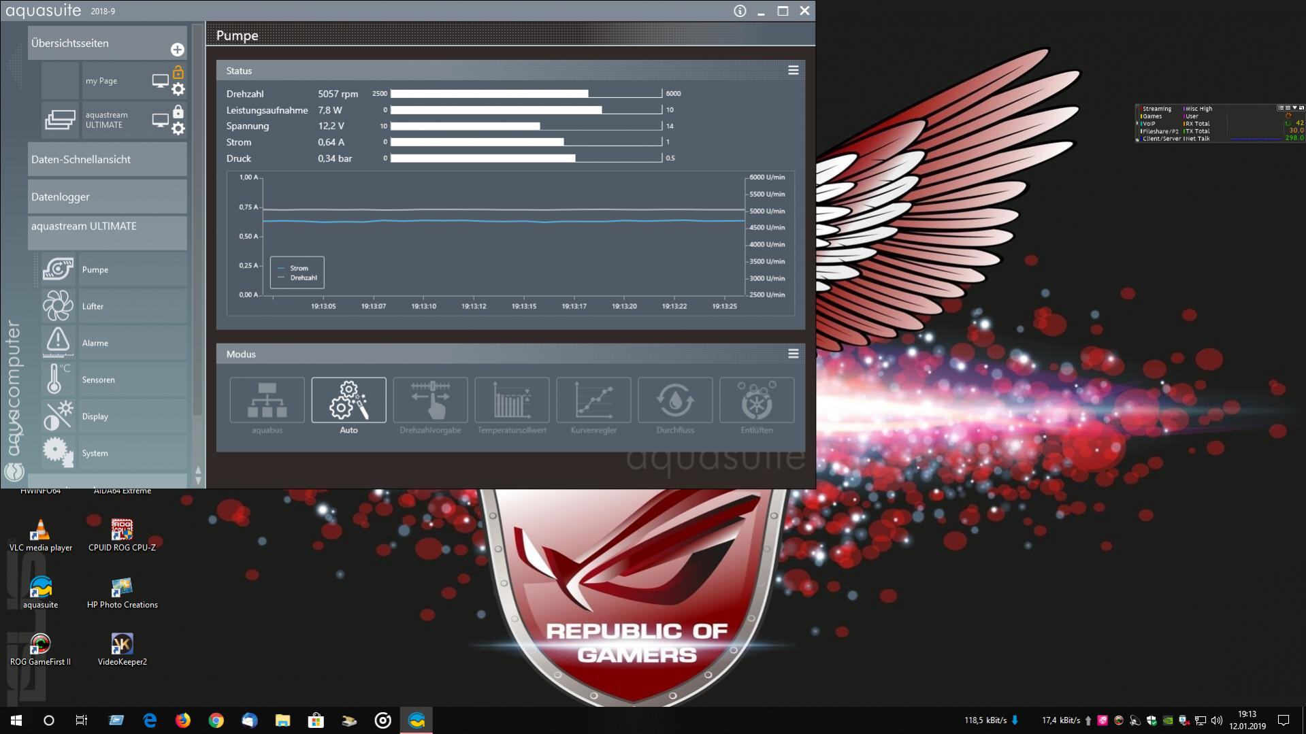
Task: Open CPUID ROG CPU-Z desktop shortcut
Action: [x=123, y=535]
